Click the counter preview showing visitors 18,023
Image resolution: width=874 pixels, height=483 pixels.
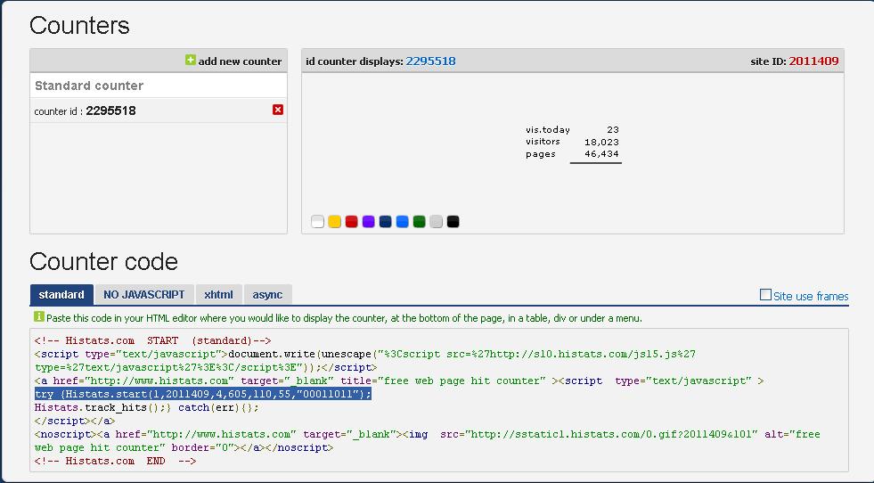(x=573, y=143)
